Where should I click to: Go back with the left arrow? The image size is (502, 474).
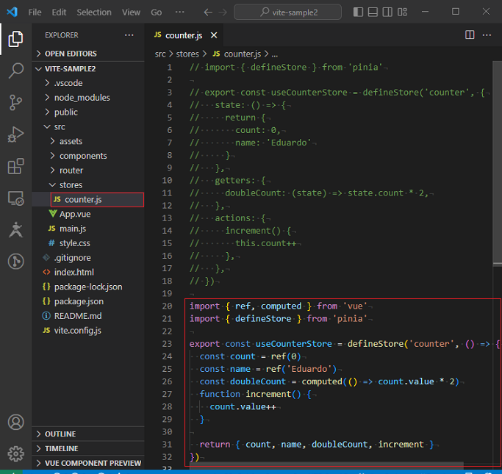(208, 12)
